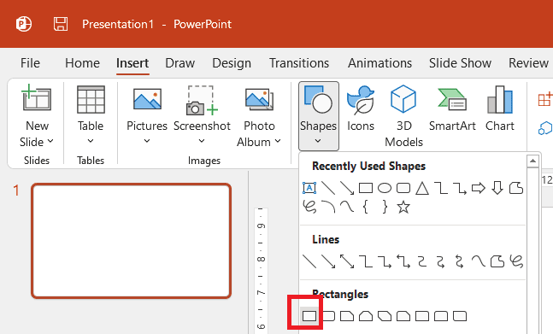Pick Snip Single Corner Rectangle

pos(347,316)
